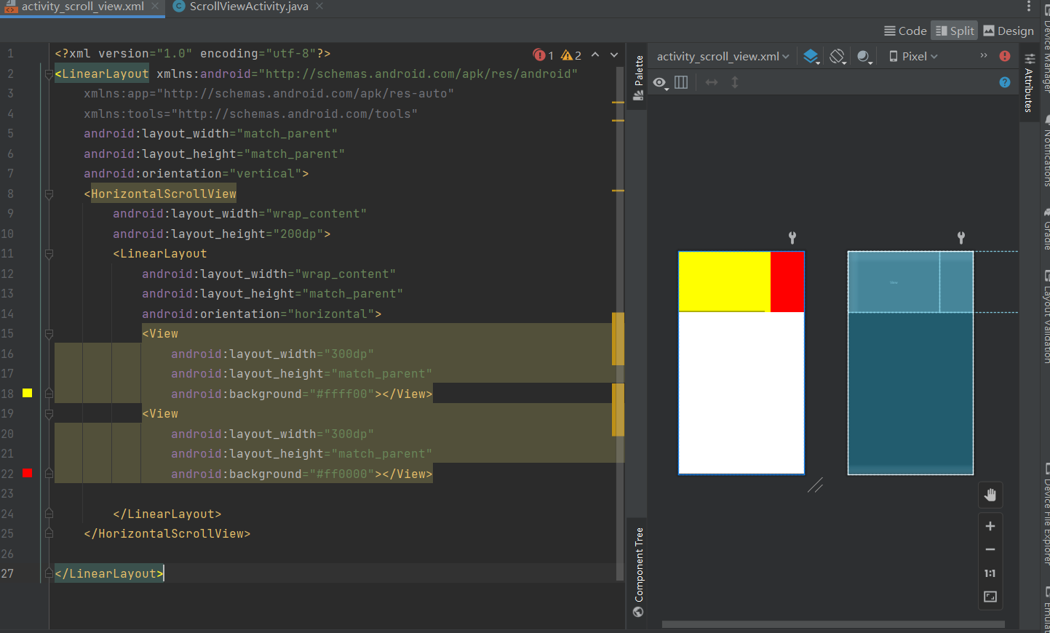Image resolution: width=1050 pixels, height=633 pixels.
Task: Toggle the column layout guide icon
Action: 681,82
